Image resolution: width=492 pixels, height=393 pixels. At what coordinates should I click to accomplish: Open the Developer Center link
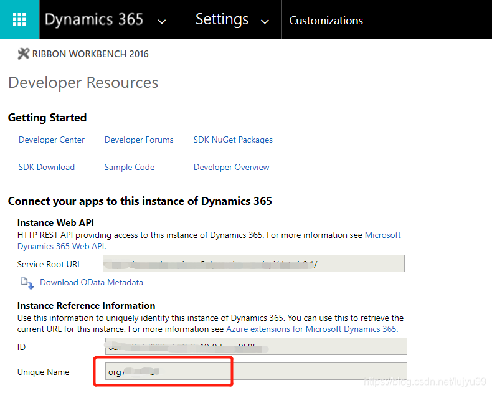coord(52,140)
